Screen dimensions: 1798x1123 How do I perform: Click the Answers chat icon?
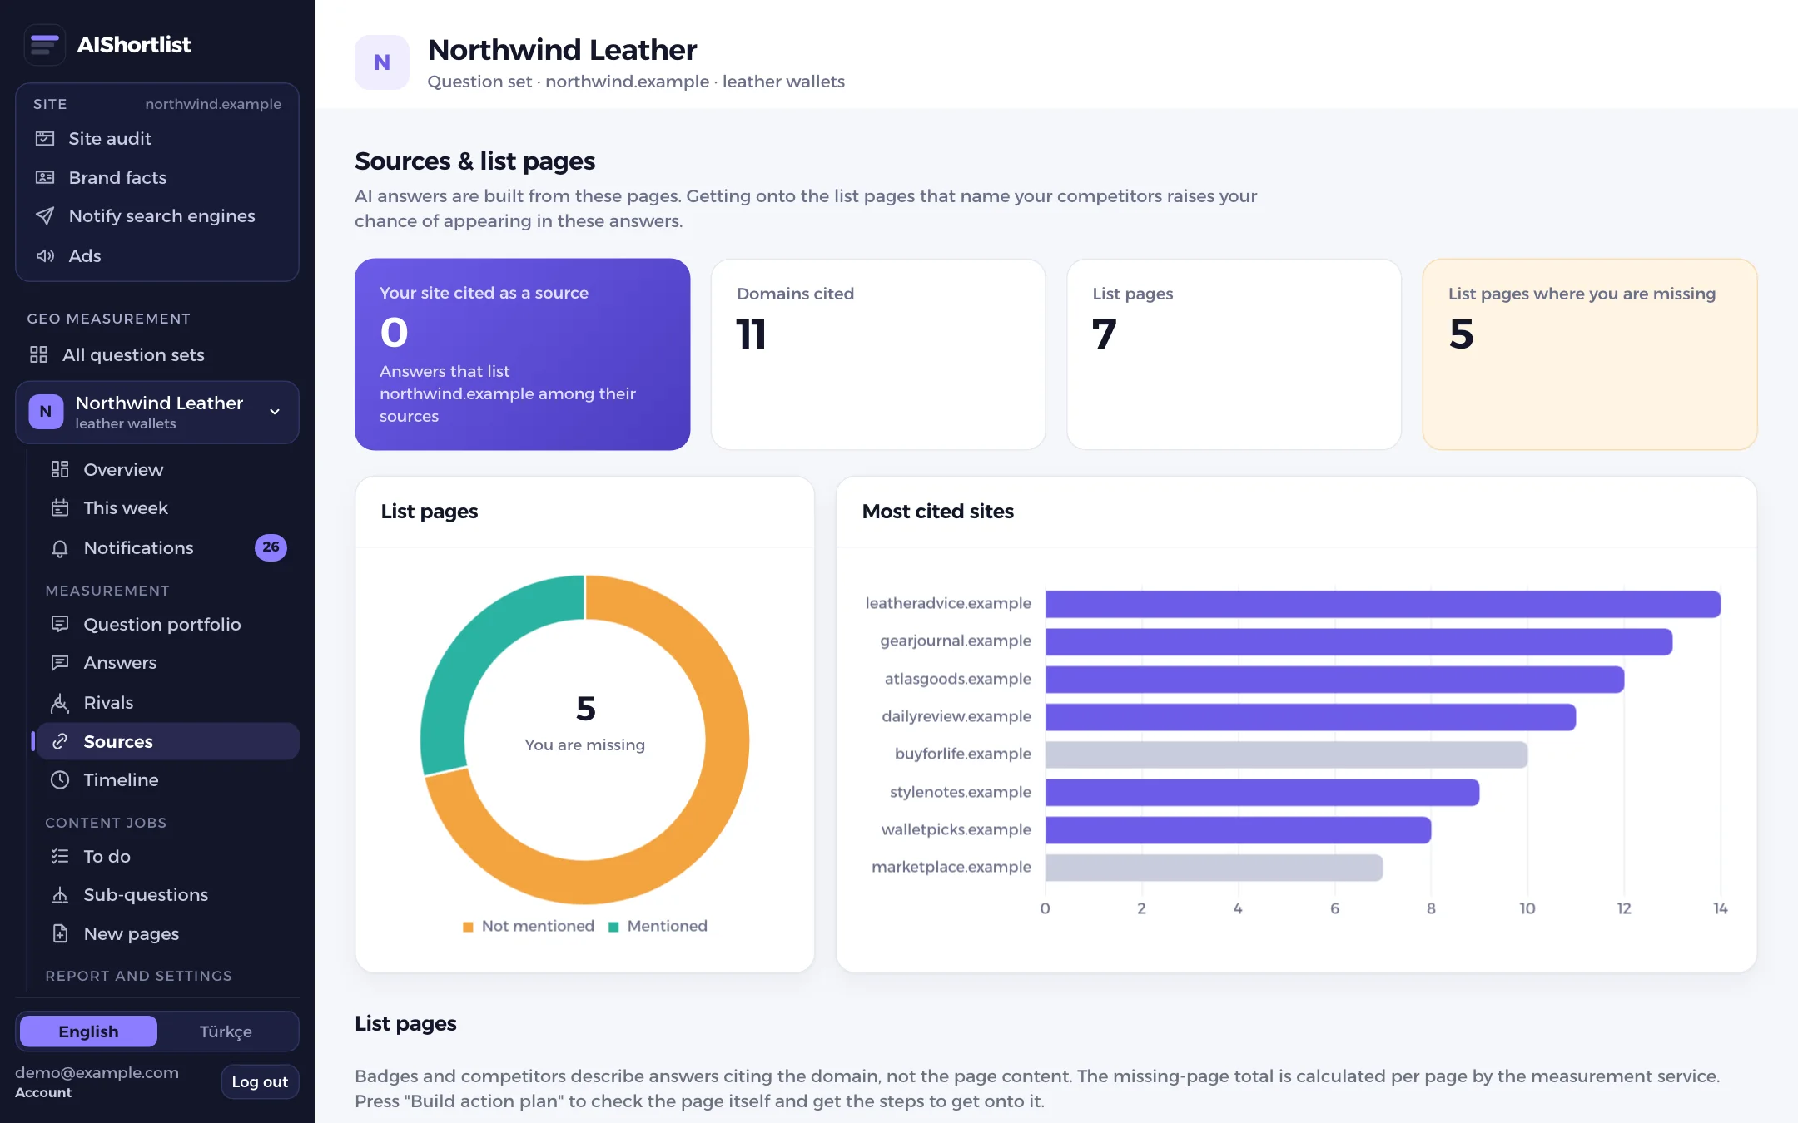[60, 663]
